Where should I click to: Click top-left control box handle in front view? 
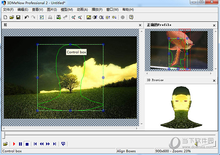(37, 44)
